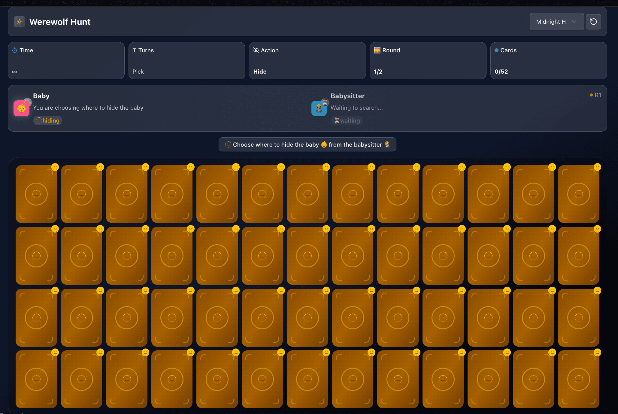
Task: Click the Time stopwatch icon
Action: [14, 50]
